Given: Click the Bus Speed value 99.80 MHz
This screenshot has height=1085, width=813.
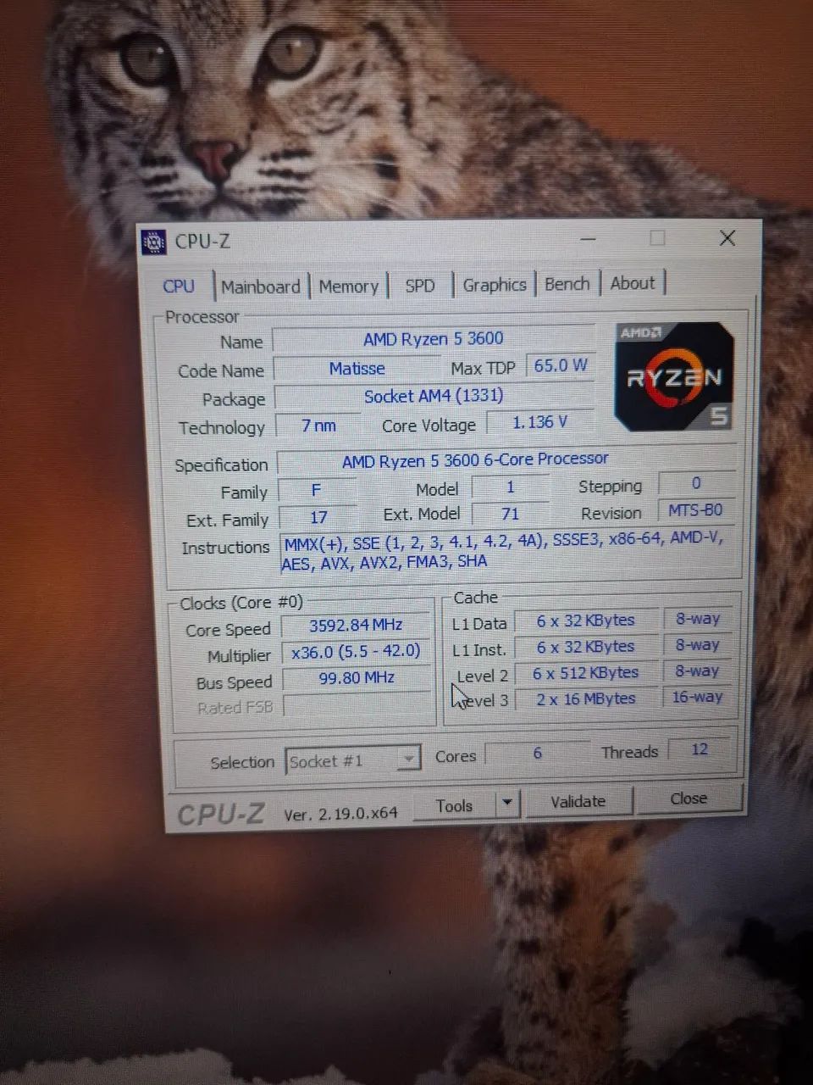Looking at the screenshot, I should pos(357,678).
